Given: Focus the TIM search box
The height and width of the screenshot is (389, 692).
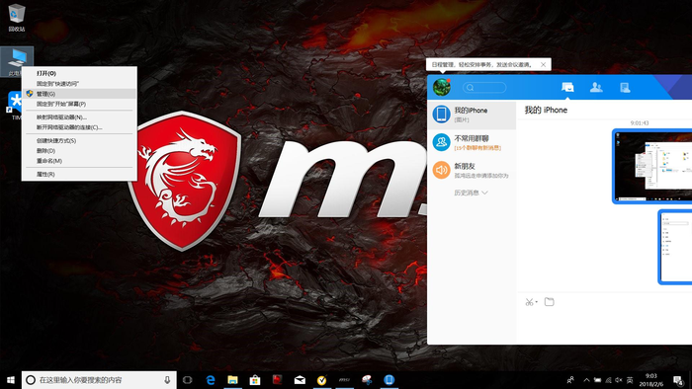Looking at the screenshot, I should [484, 87].
